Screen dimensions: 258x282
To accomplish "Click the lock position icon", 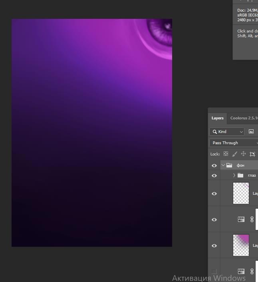I will (243, 154).
